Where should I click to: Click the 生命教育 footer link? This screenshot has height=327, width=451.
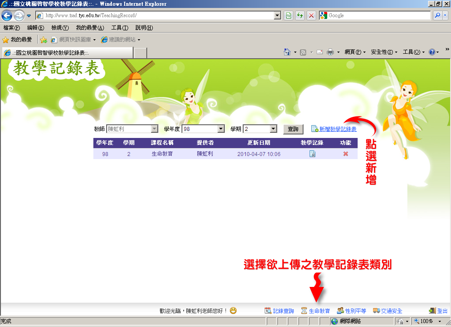coord(319,311)
